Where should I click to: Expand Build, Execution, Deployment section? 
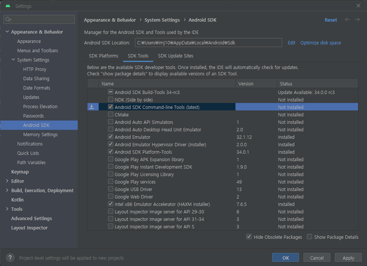pyautogui.click(x=7, y=190)
